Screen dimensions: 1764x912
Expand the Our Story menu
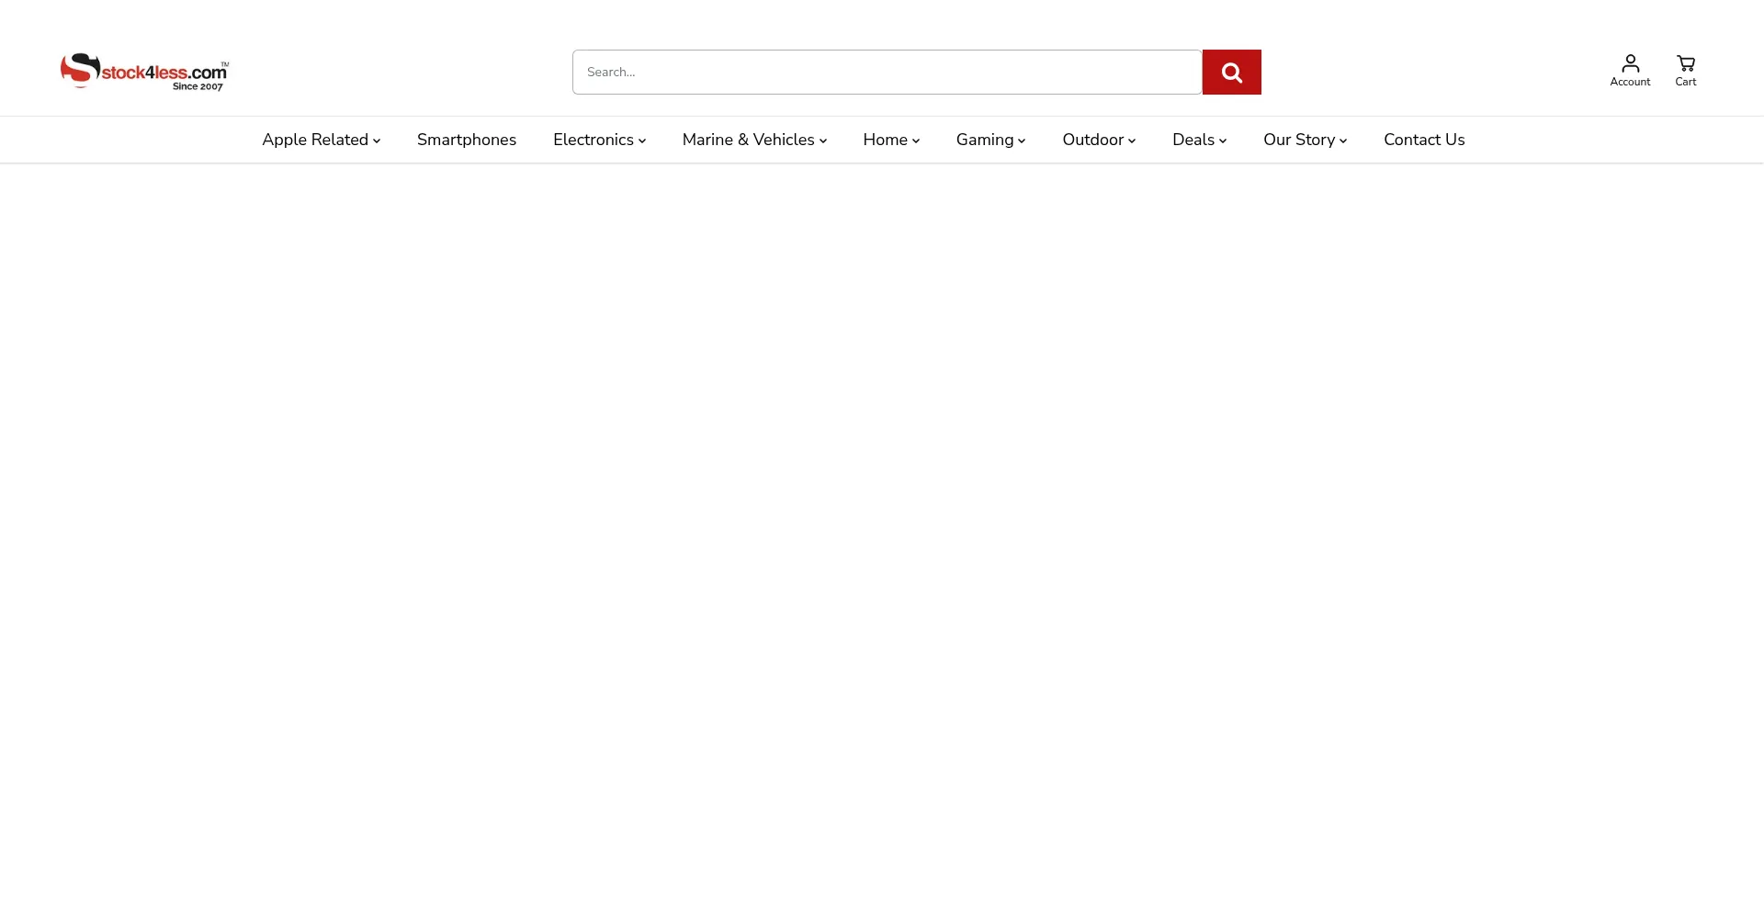pyautogui.click(x=1305, y=140)
